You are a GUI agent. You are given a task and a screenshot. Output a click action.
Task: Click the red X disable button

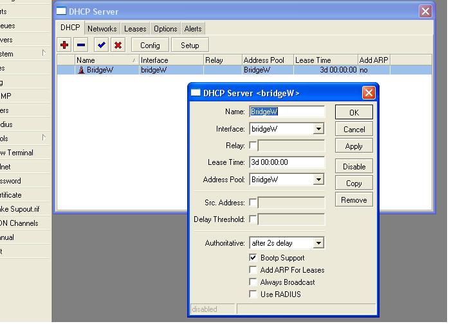click(x=118, y=45)
